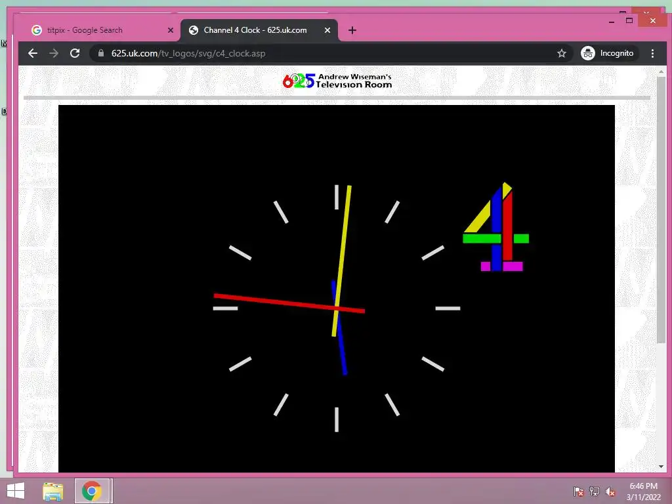This screenshot has height=504, width=672.
Task: Open File Explorer from the taskbar
Action: 53,491
